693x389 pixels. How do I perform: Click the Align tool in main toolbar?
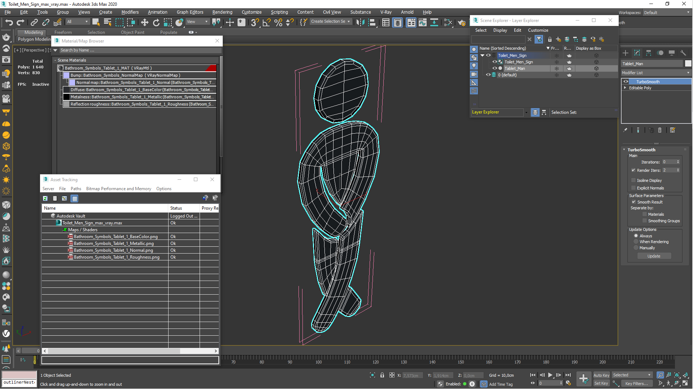372,22
